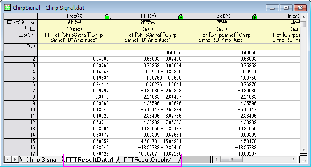Click the vertical scrollbar down arrow

[303, 149]
